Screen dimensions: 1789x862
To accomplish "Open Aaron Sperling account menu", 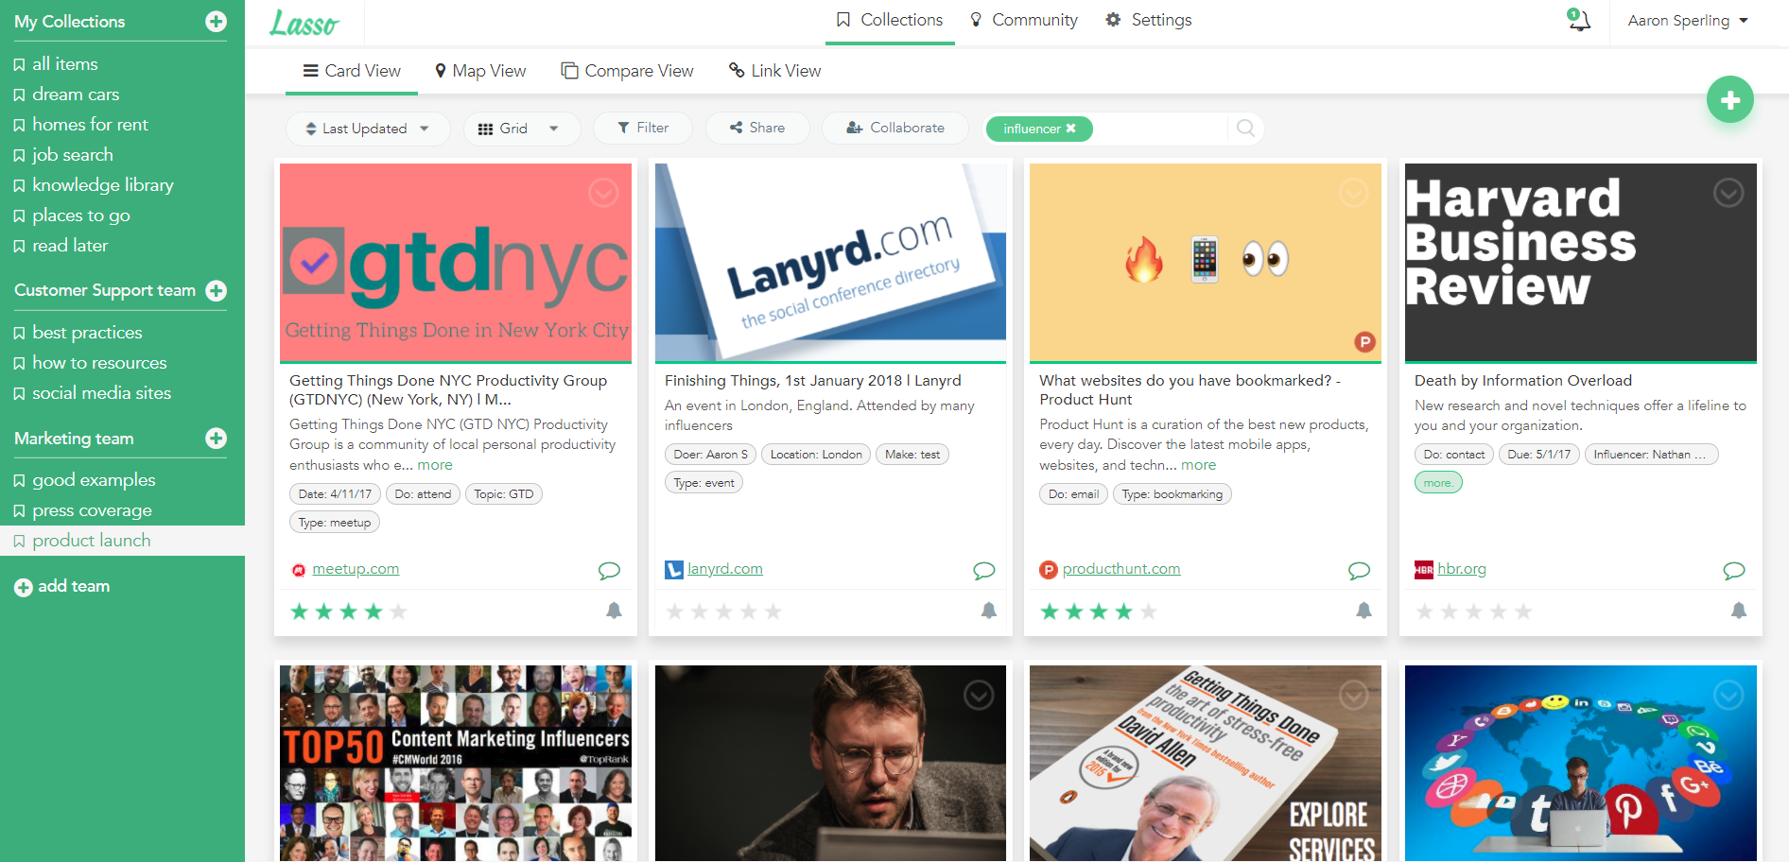I will 1687,21.
